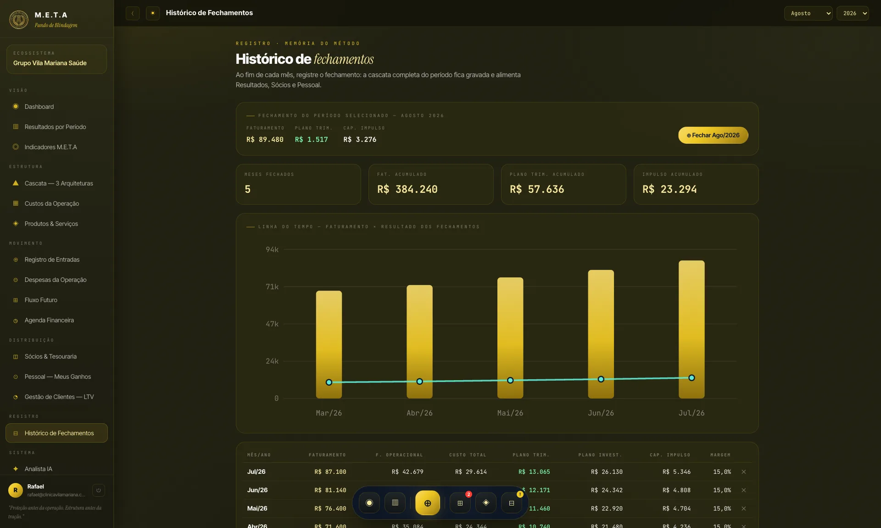This screenshot has width=881, height=528.
Task: Open Cascata — 3 Arquiteturas
Action: pos(56,183)
